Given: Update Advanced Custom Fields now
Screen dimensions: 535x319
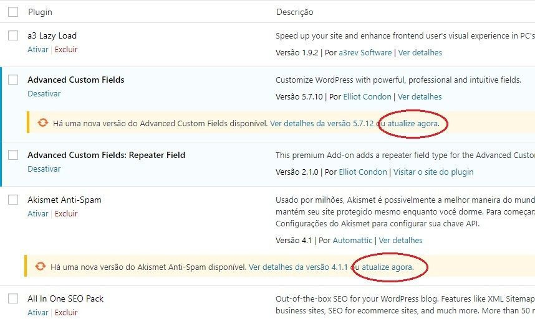Looking at the screenshot, I should [413, 124].
